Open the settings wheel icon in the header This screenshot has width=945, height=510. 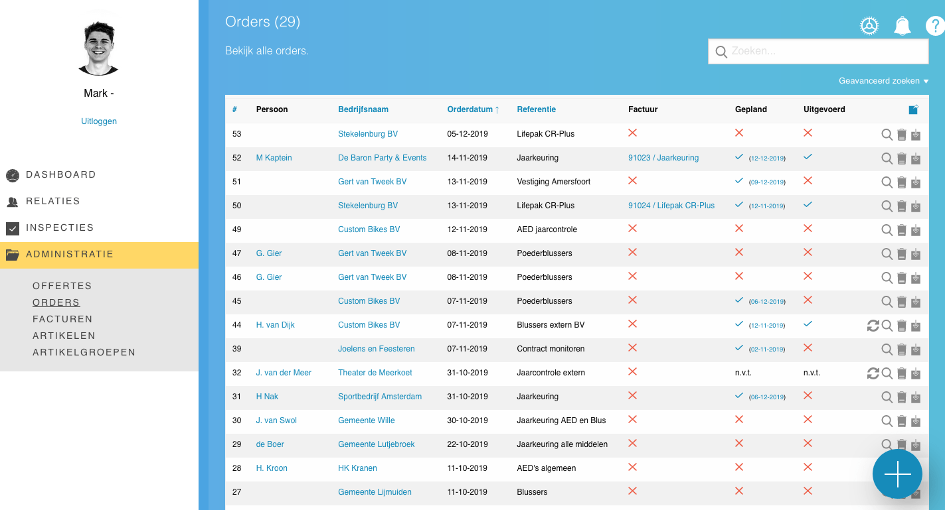click(869, 26)
